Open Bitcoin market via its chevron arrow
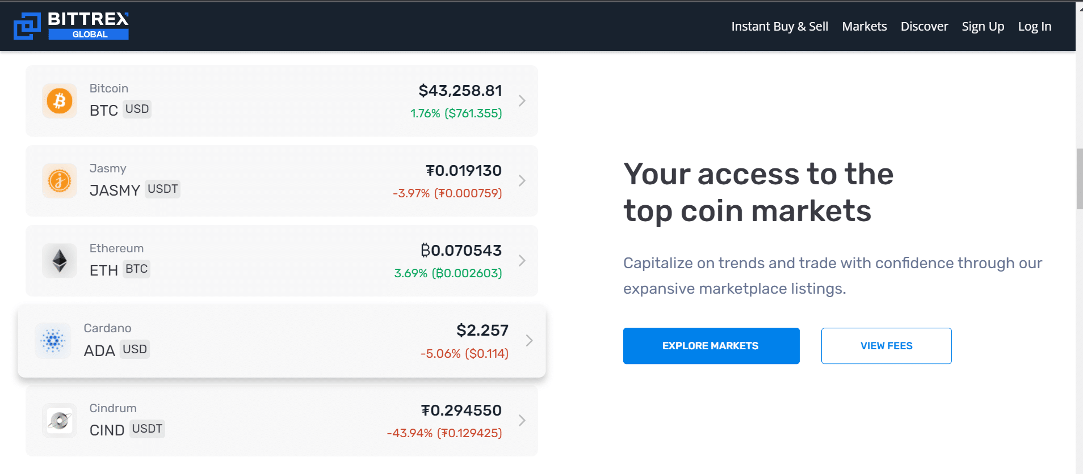This screenshot has width=1083, height=474. [522, 101]
